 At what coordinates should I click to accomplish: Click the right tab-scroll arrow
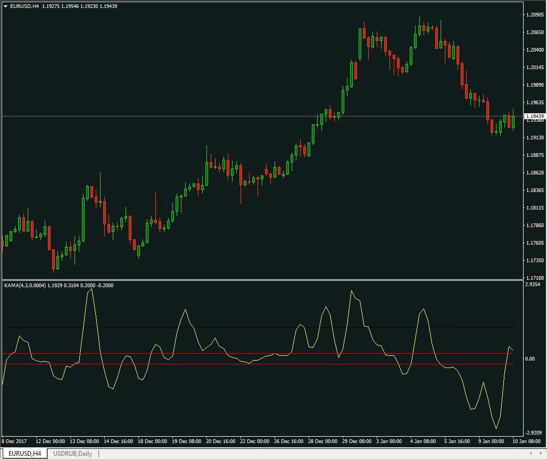pos(541,453)
